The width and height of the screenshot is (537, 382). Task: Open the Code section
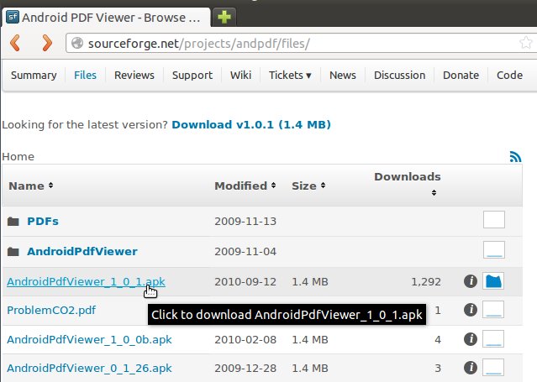(509, 75)
